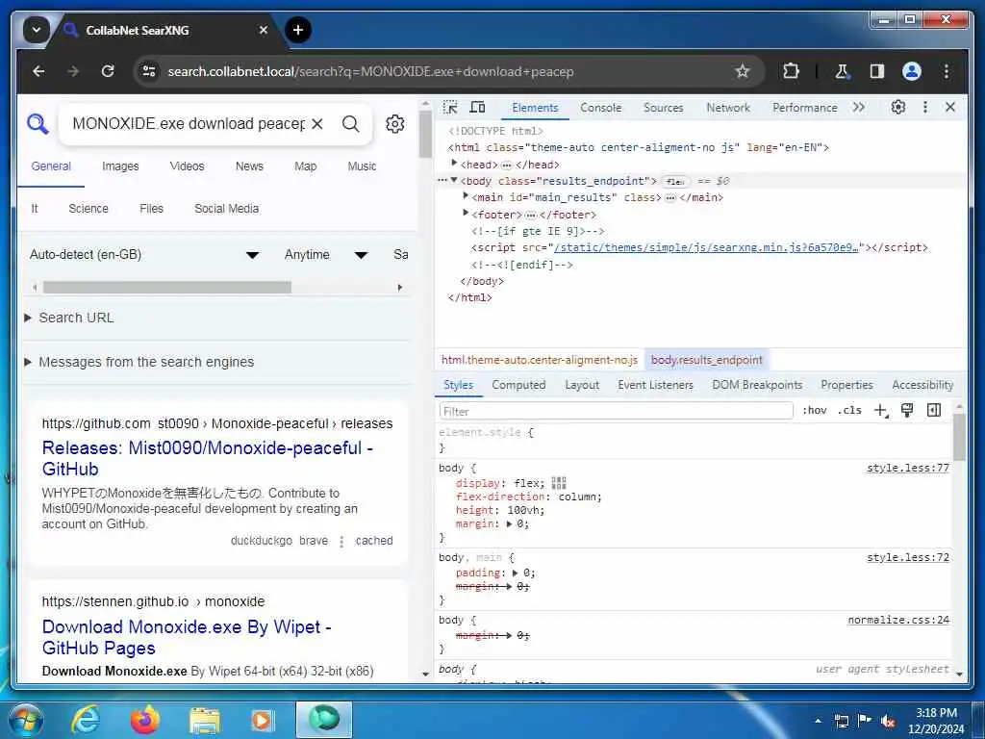Open normalize.css:24 source link

898,621
